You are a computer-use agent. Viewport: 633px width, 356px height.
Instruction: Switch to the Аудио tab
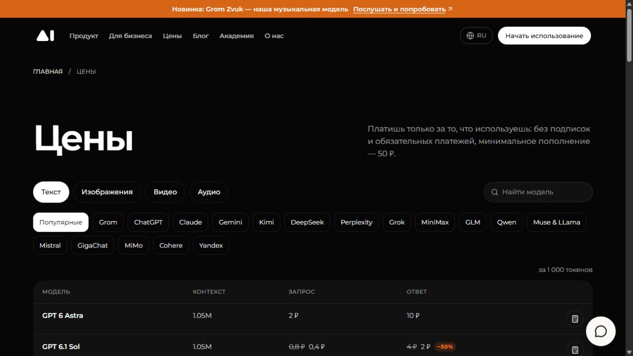click(x=209, y=192)
